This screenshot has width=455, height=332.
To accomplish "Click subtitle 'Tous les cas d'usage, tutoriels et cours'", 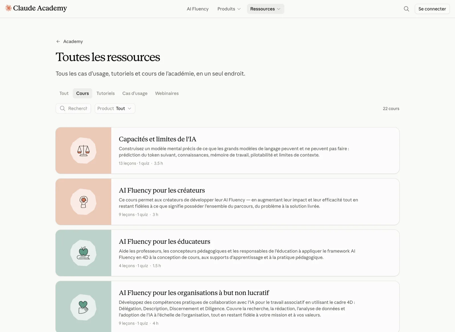I will point(150,74).
